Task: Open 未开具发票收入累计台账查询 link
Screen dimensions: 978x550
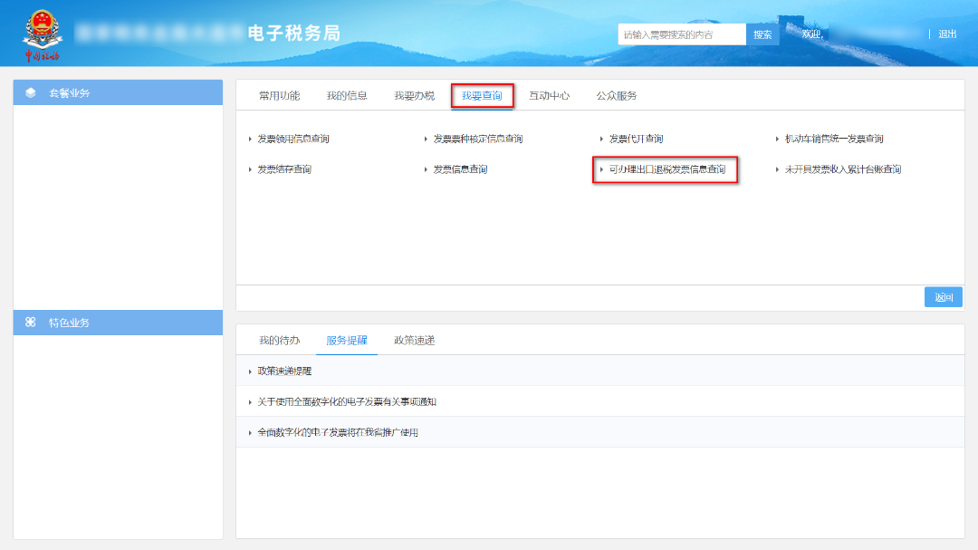Action: [x=843, y=169]
